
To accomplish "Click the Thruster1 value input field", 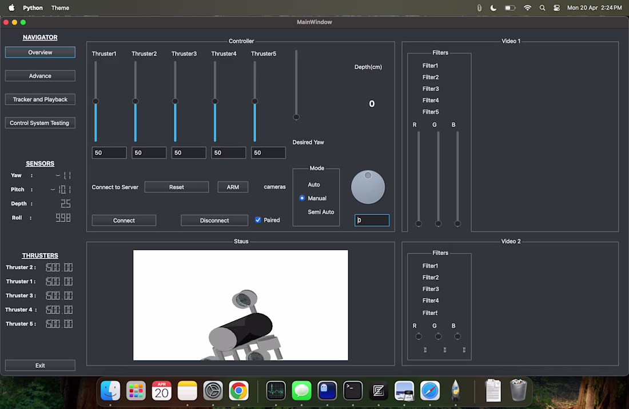I will click(109, 153).
